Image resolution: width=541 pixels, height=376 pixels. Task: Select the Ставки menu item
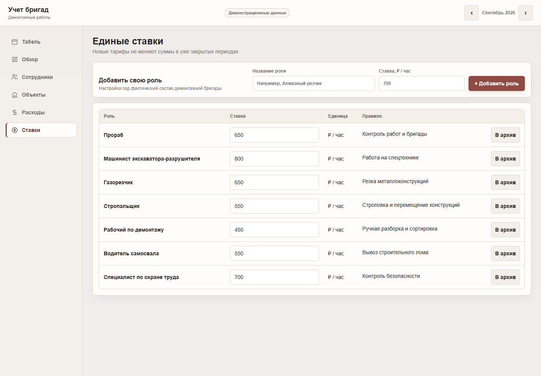tap(41, 130)
